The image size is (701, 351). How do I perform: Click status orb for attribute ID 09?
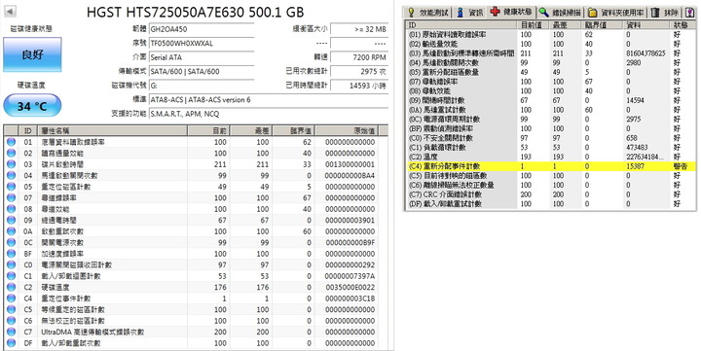coord(11,220)
